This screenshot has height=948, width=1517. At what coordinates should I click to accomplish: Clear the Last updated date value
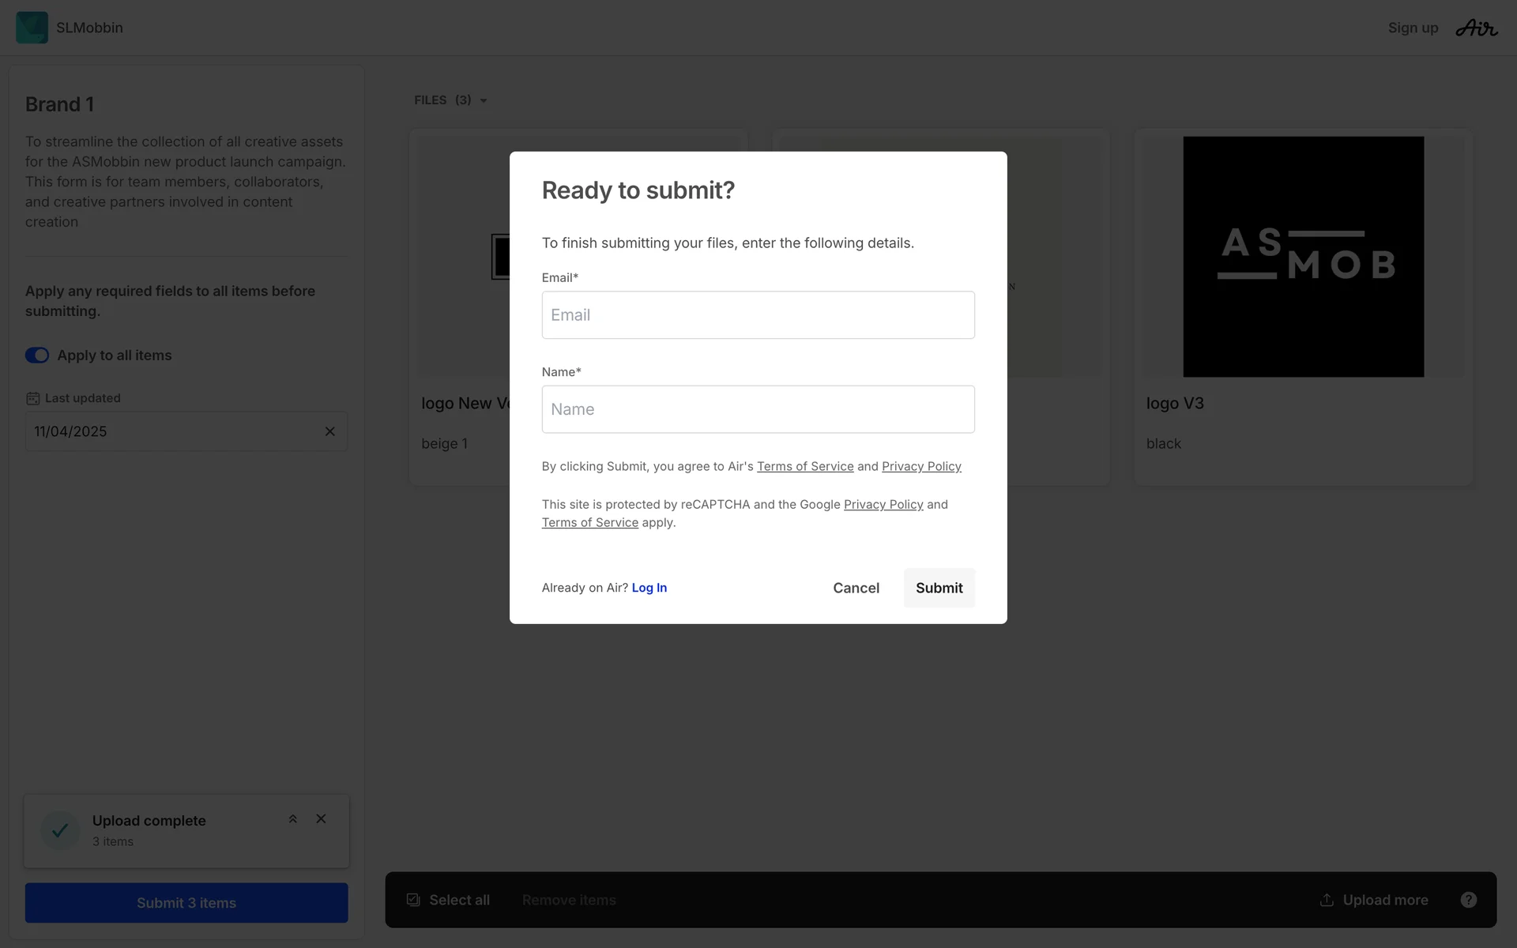pyautogui.click(x=330, y=431)
